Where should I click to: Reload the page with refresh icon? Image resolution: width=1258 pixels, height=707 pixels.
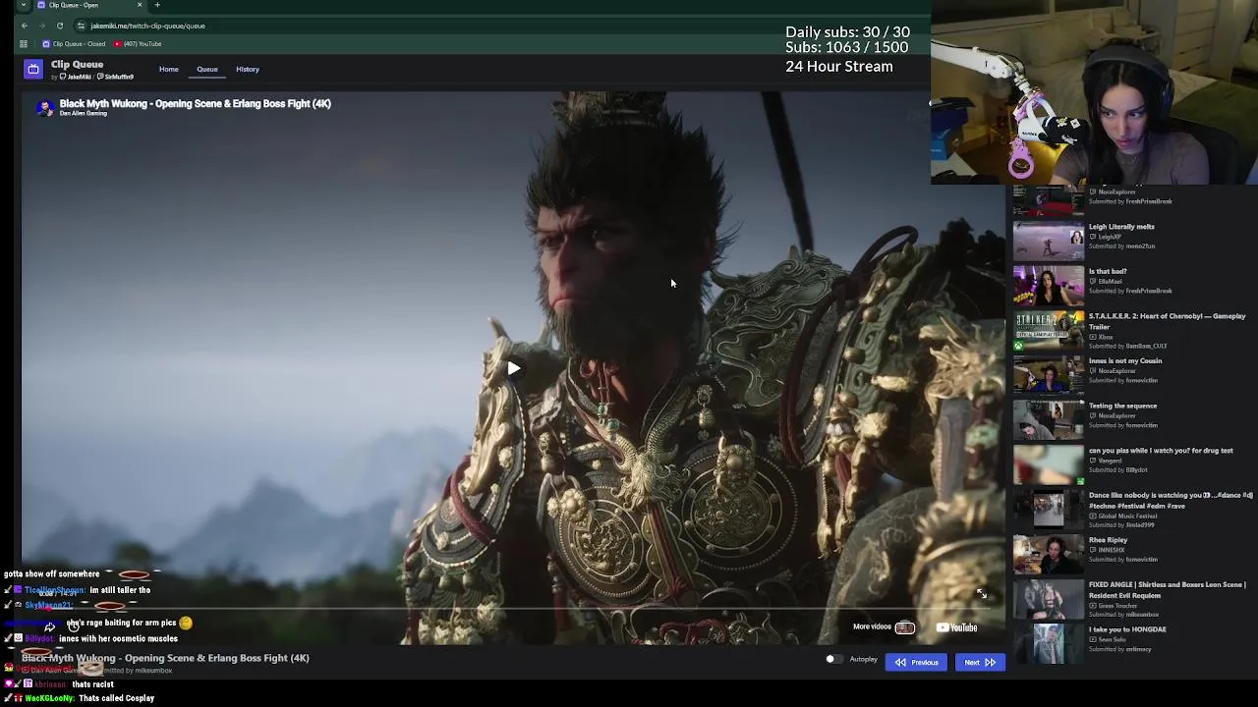(60, 26)
